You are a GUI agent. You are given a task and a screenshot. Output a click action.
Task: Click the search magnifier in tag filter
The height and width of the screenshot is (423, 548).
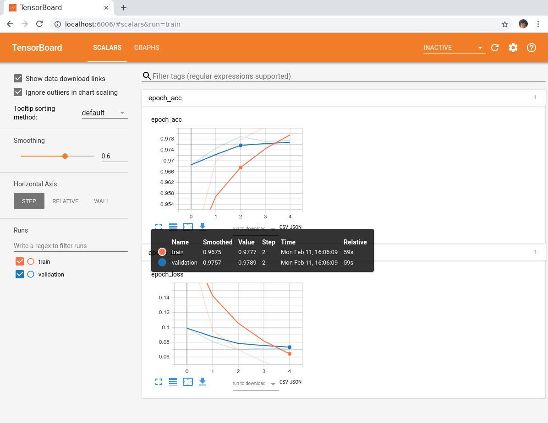147,76
